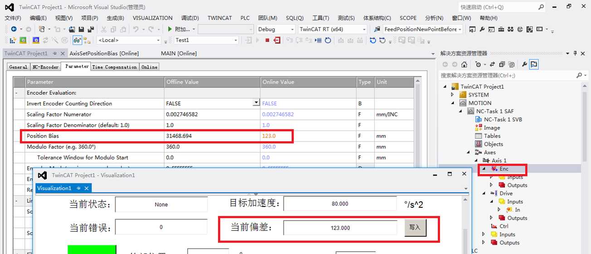Click the red PLC Stop square icon
Image resolution: width=591 pixels, height=254 pixels.
pyautogui.click(x=268, y=40)
